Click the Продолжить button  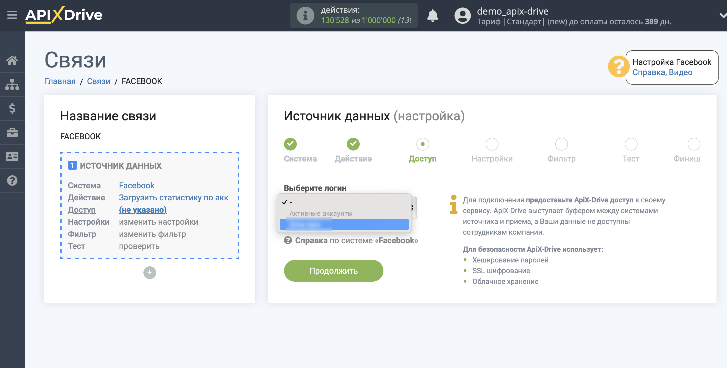pyautogui.click(x=333, y=271)
